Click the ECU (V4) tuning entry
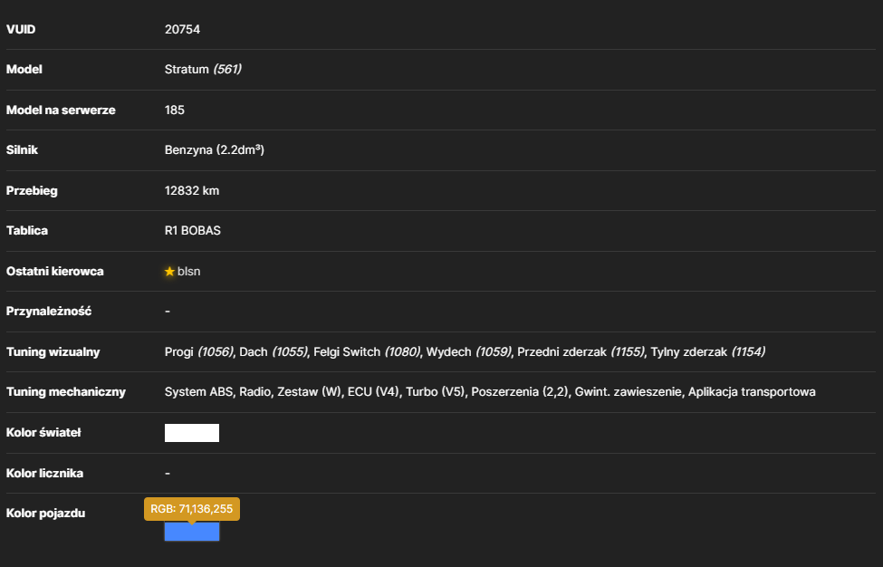This screenshot has height=567, width=883. [373, 392]
